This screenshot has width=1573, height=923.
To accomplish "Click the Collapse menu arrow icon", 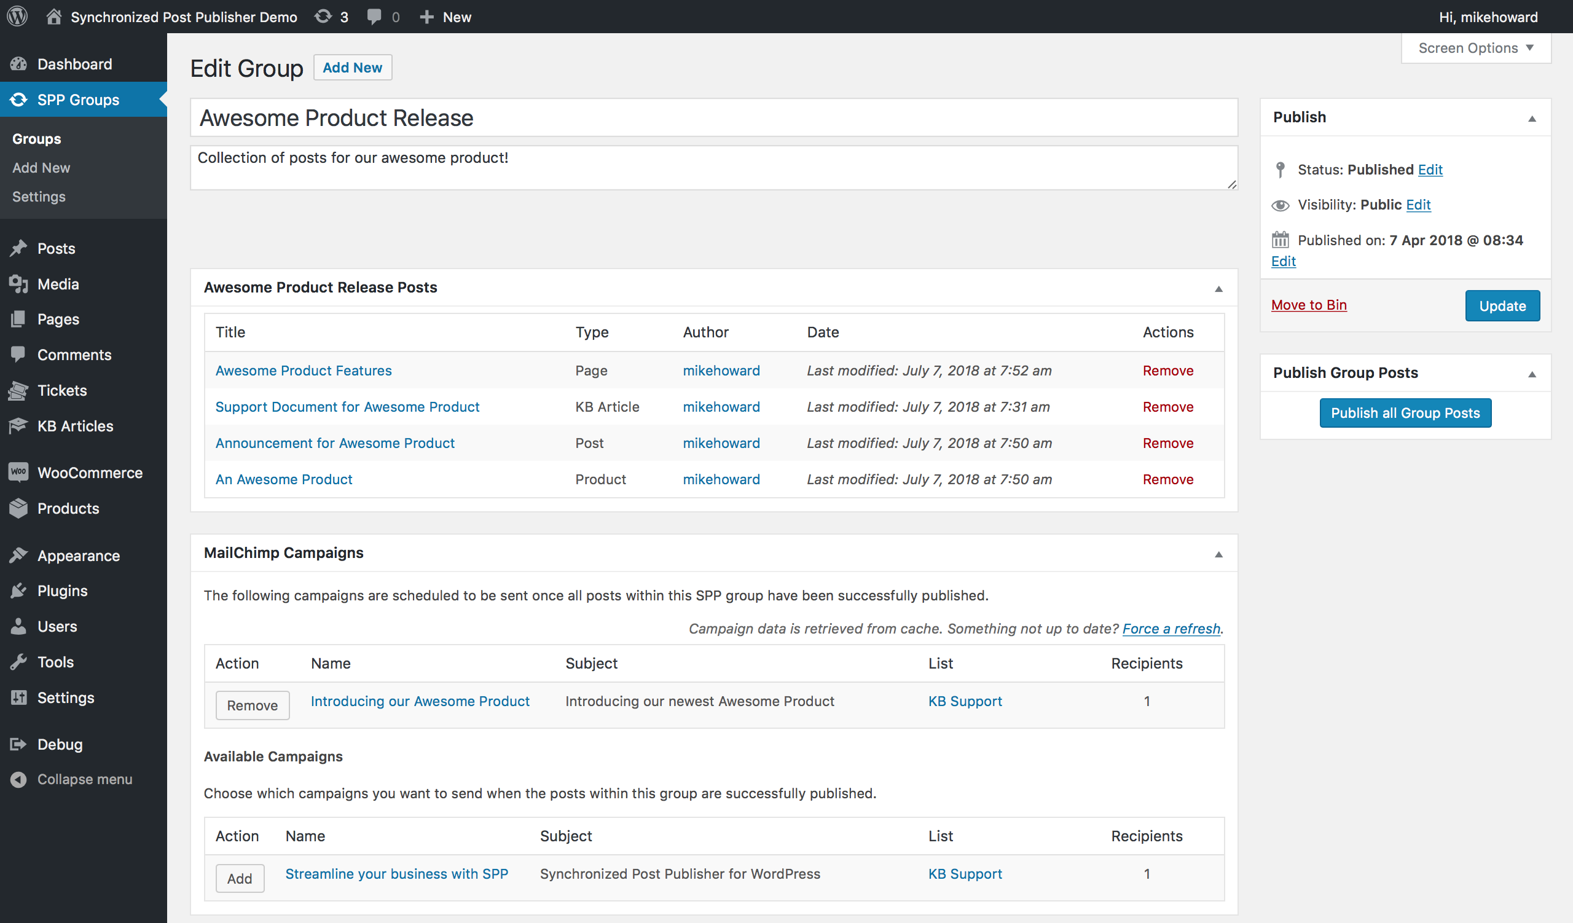I will point(18,779).
